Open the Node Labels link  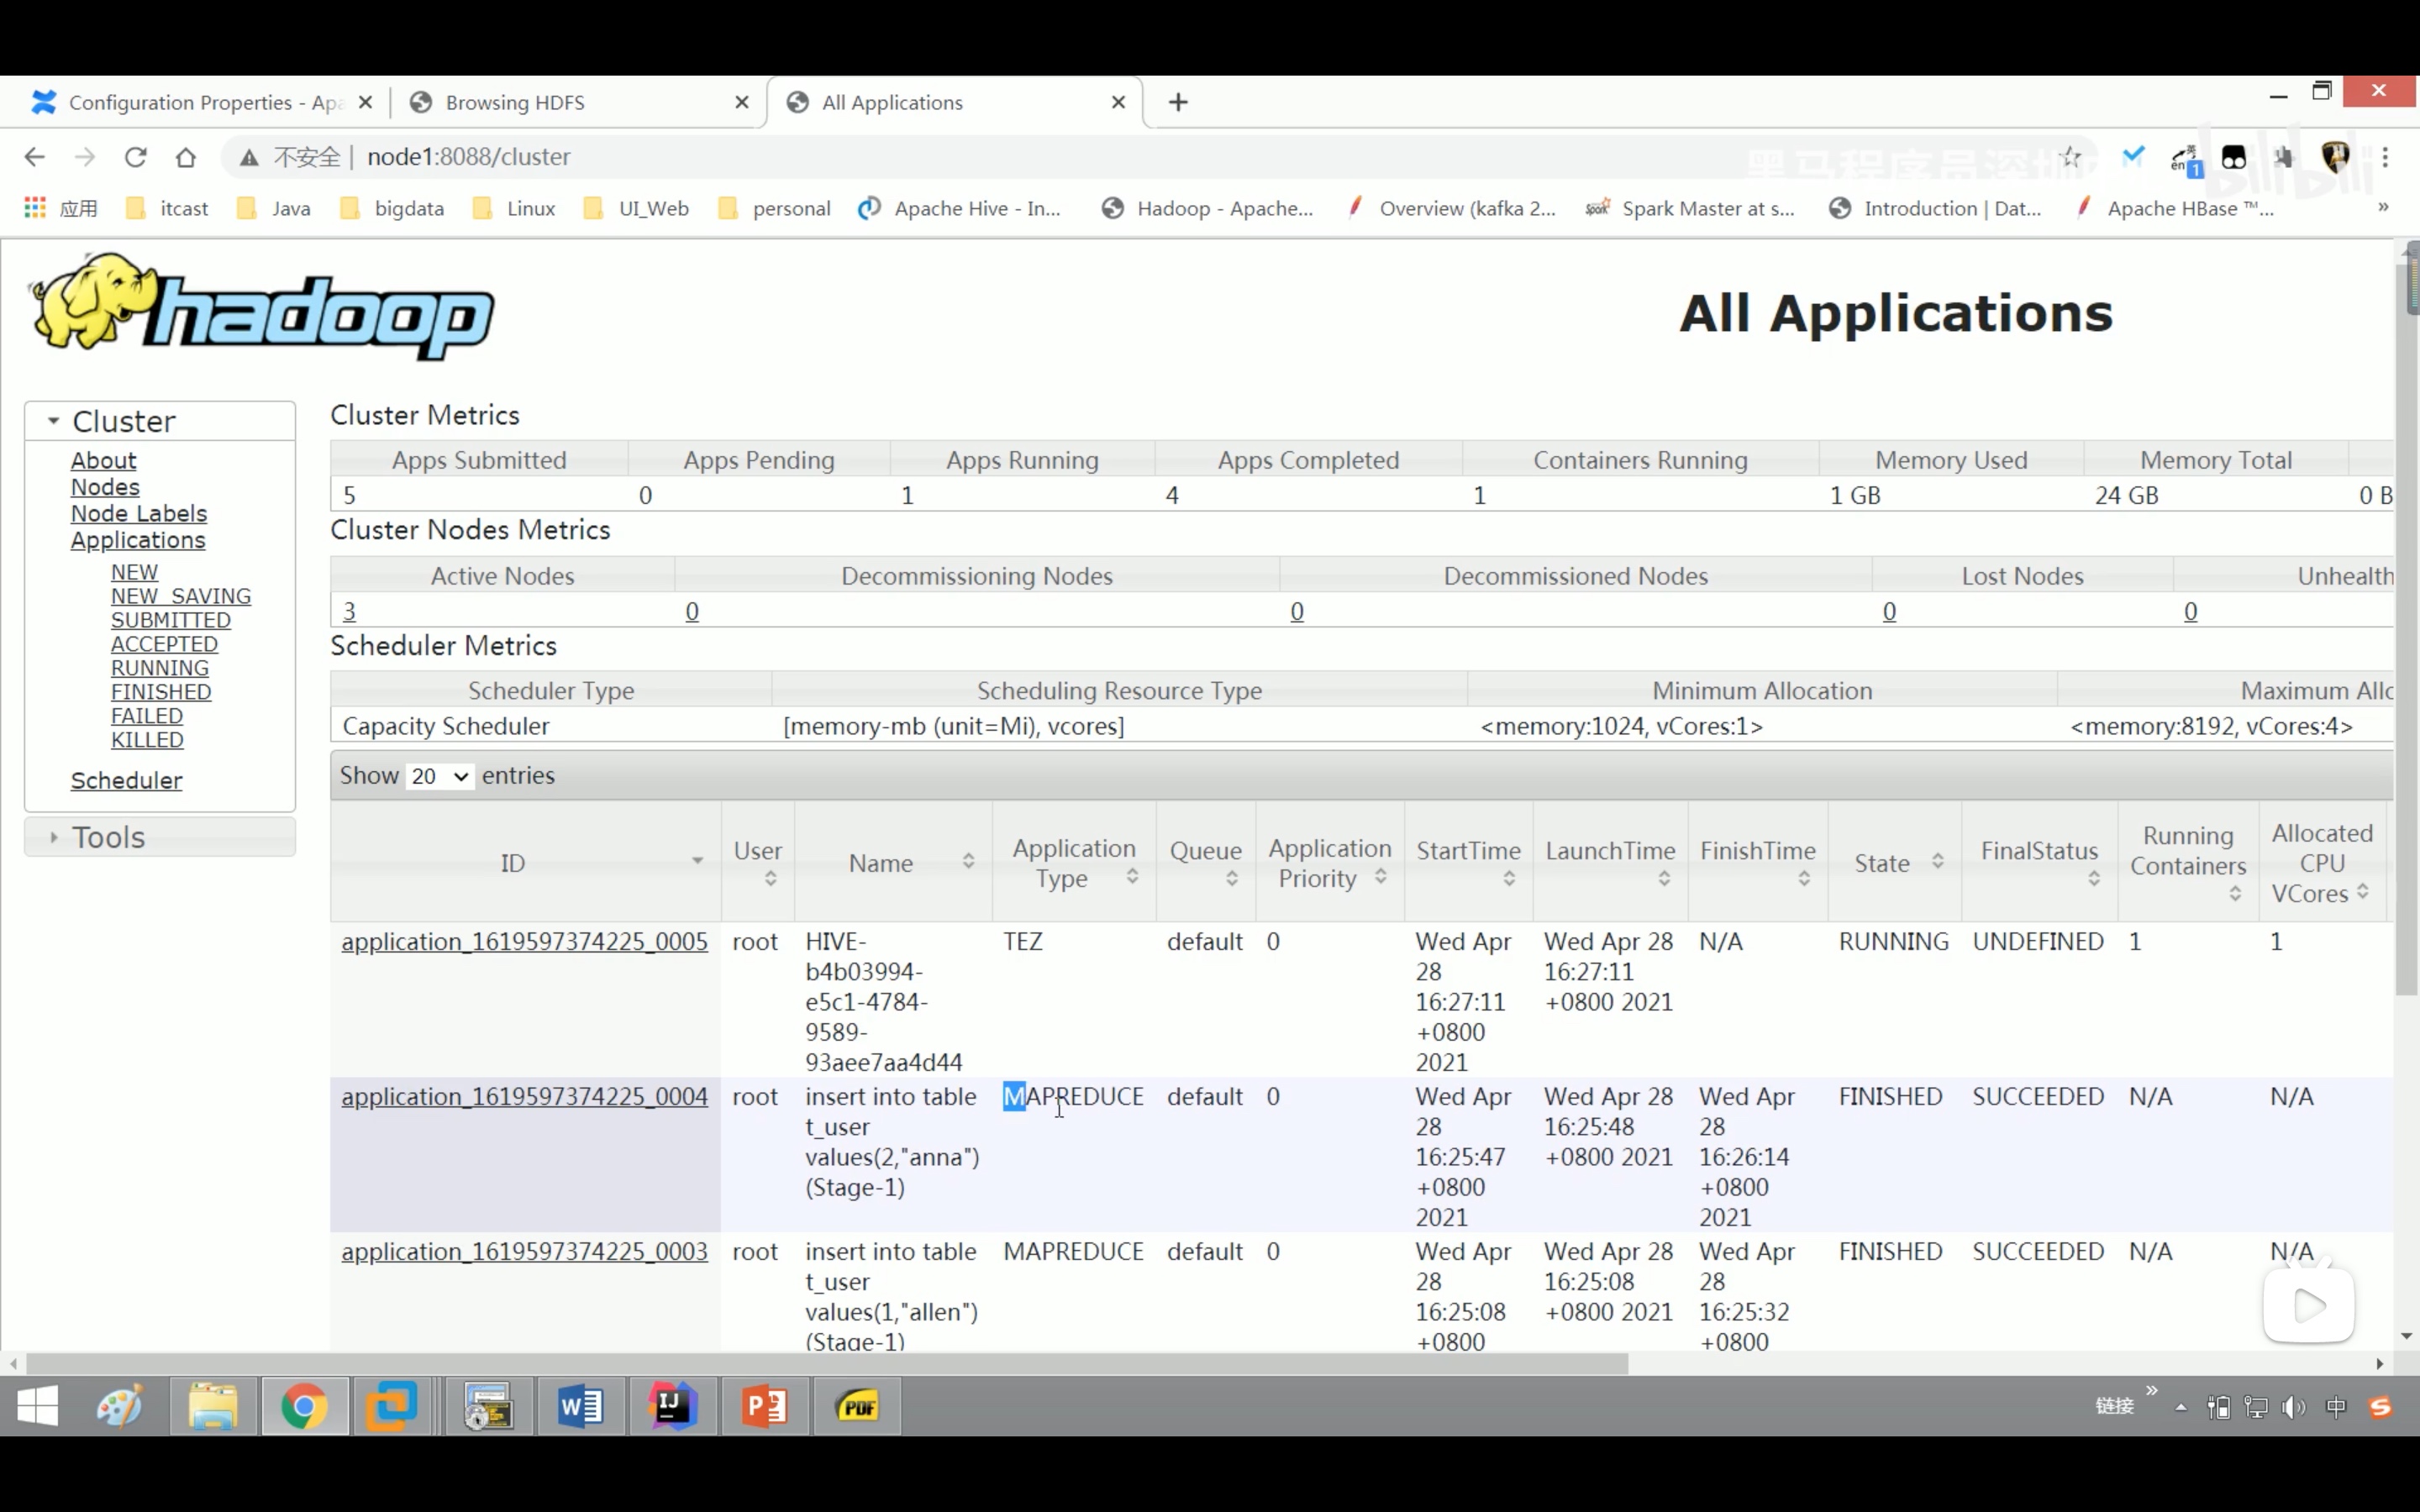point(139,514)
